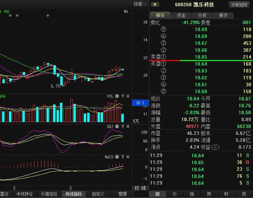Click buy level 3 price 10.62

[x=201, y=78]
